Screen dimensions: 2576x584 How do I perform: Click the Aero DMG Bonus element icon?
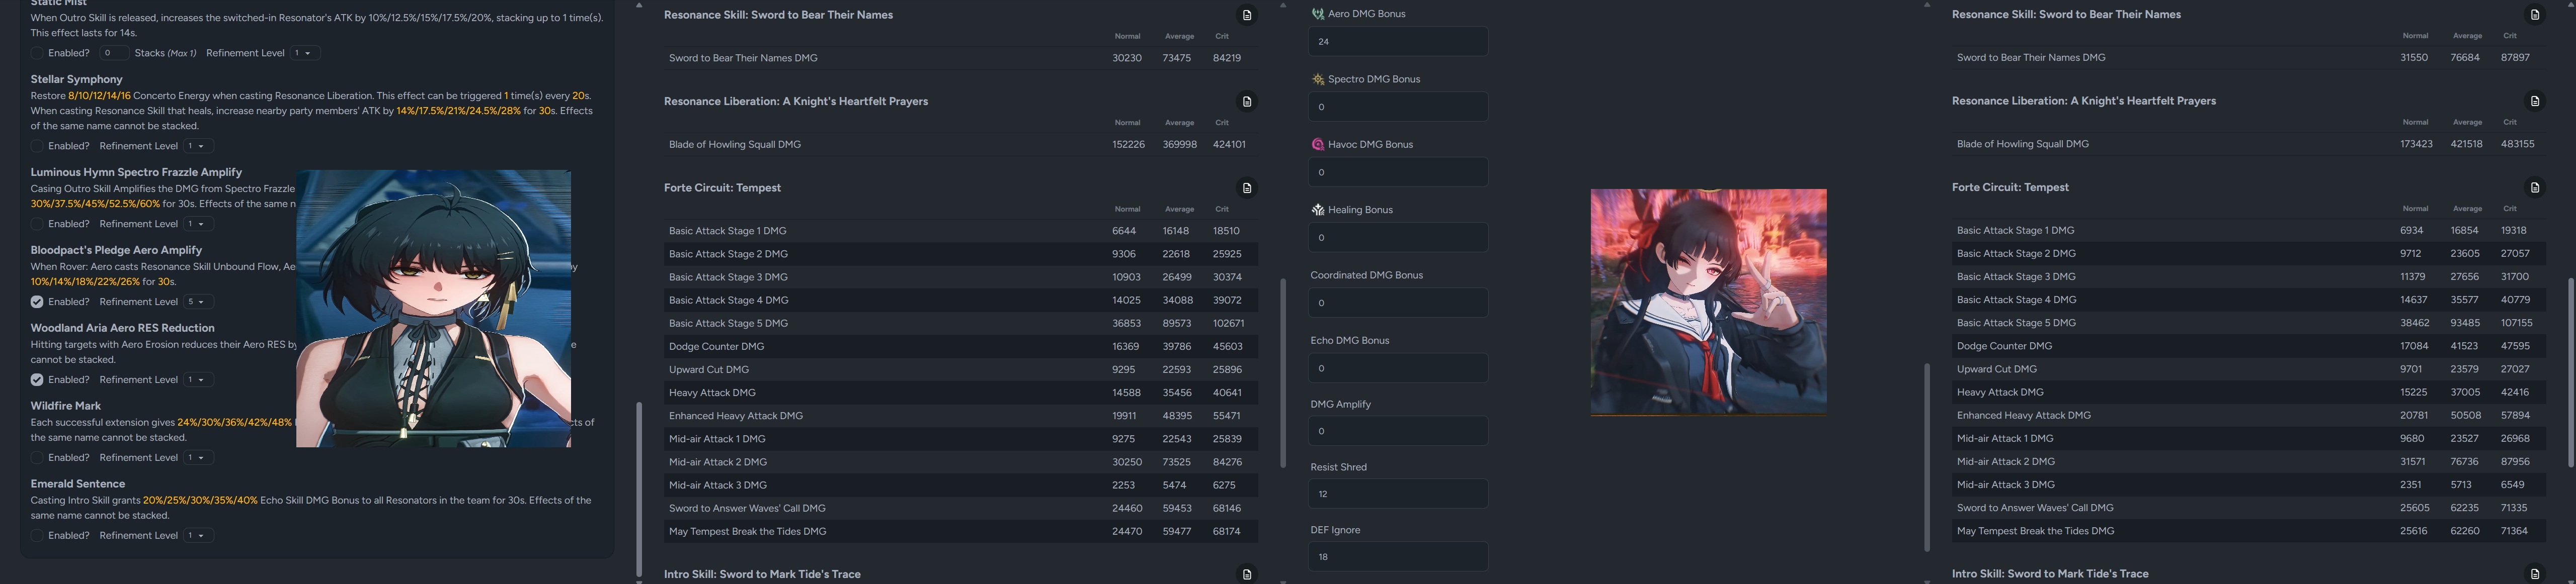[x=1317, y=14]
